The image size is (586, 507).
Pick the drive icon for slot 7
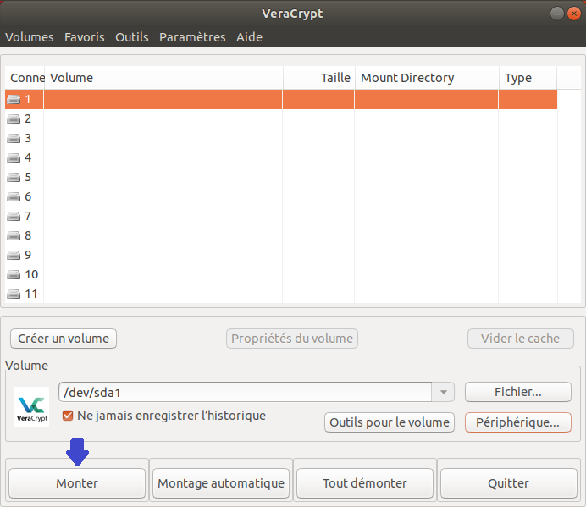pyautogui.click(x=14, y=217)
